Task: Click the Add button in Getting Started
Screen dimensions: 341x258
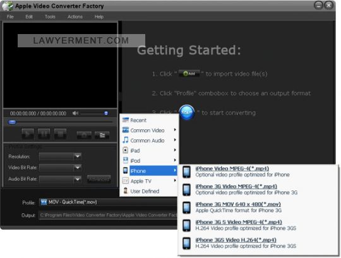Action: pos(189,74)
